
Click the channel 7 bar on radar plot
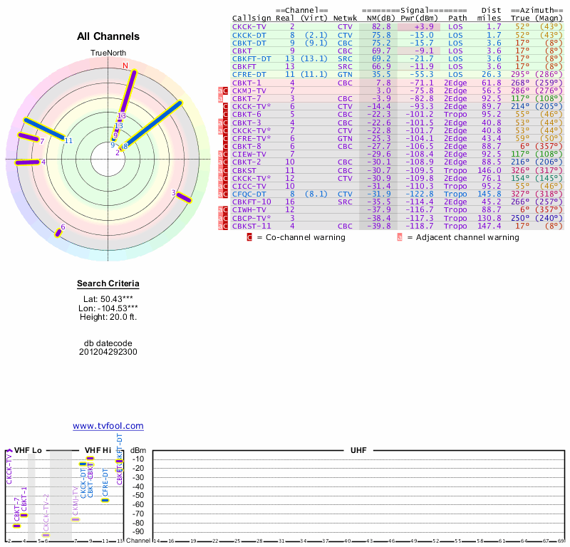[28, 137]
